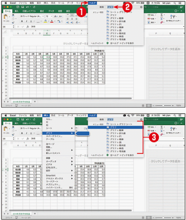Image resolution: width=186 pixels, height=220 pixels.
Task: Click the share person icon in top screenshot
Action: pos(181,7)
